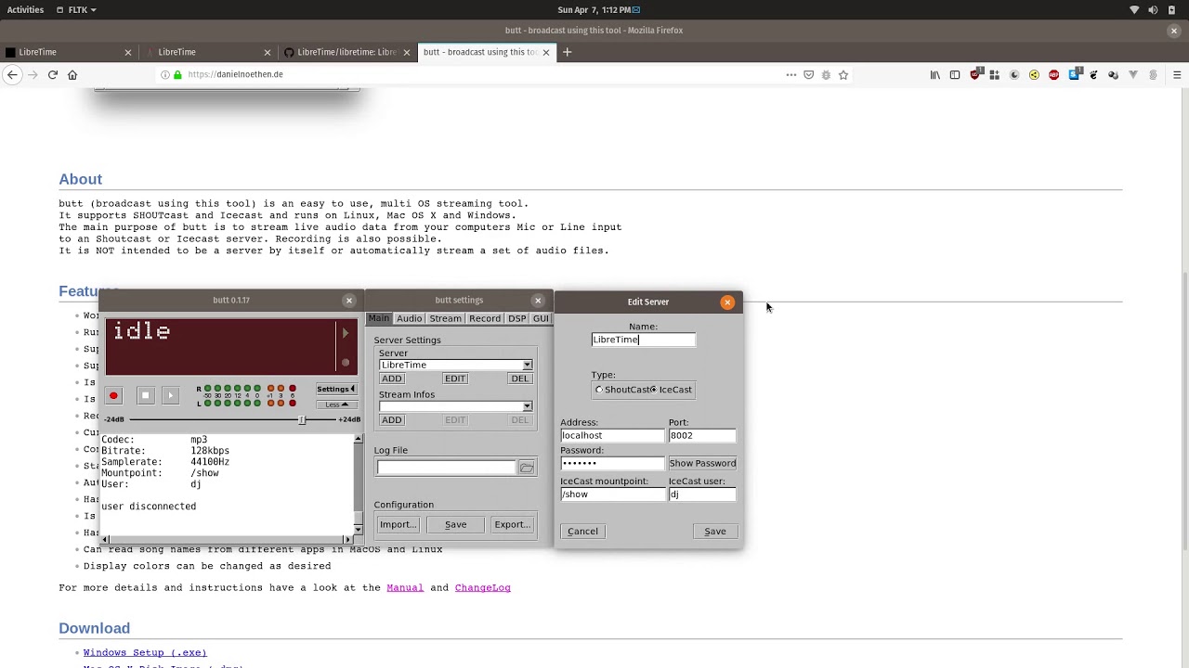Screen dimensions: 1189x668
Task: Bookmark this page with the star icon
Action: tap(843, 75)
